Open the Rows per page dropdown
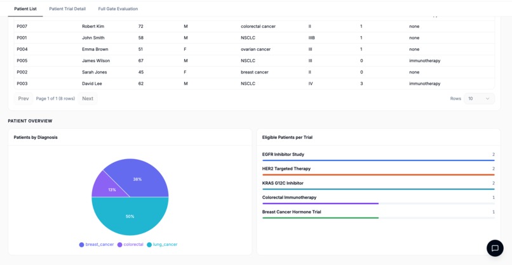 (x=479, y=98)
